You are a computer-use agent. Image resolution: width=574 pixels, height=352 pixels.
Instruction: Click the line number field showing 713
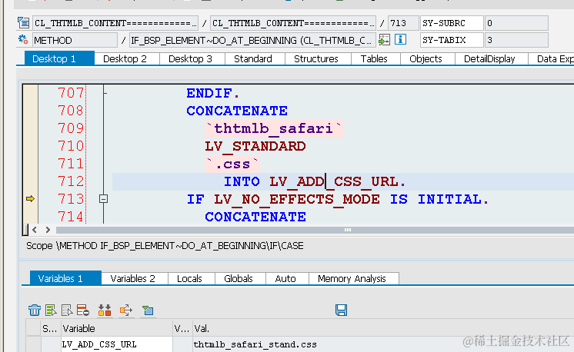pos(403,23)
